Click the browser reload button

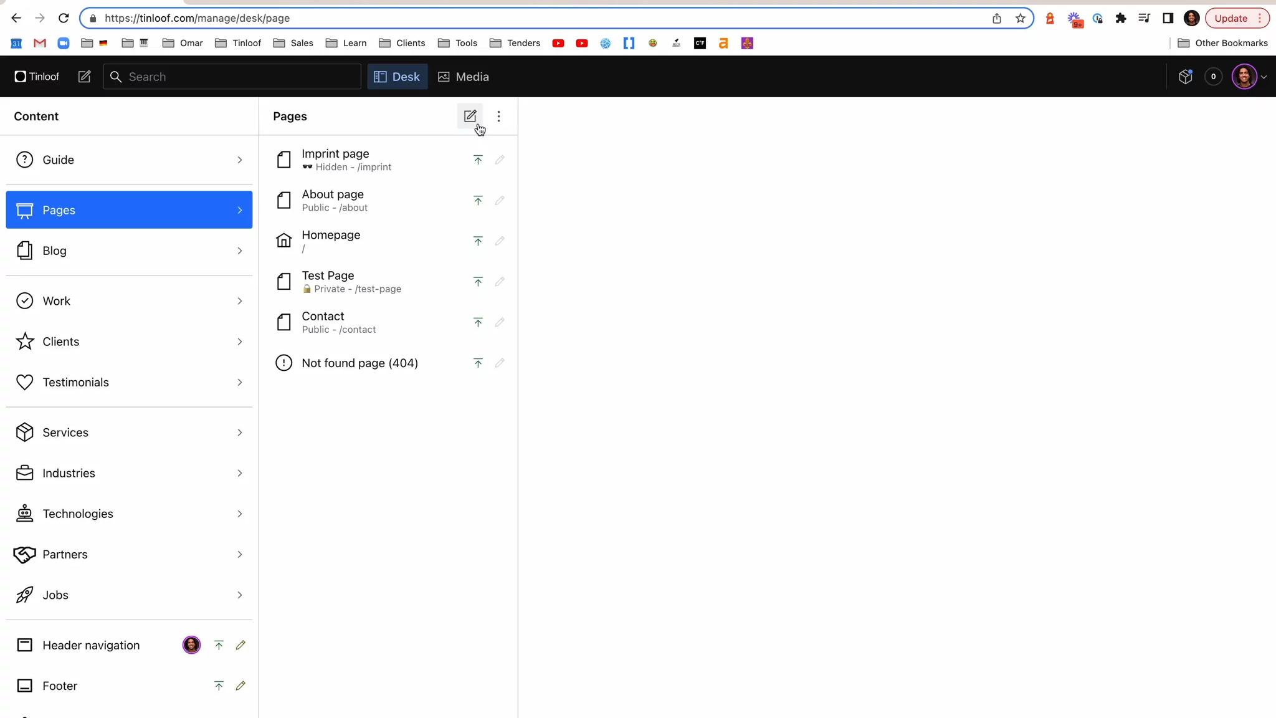[64, 18]
